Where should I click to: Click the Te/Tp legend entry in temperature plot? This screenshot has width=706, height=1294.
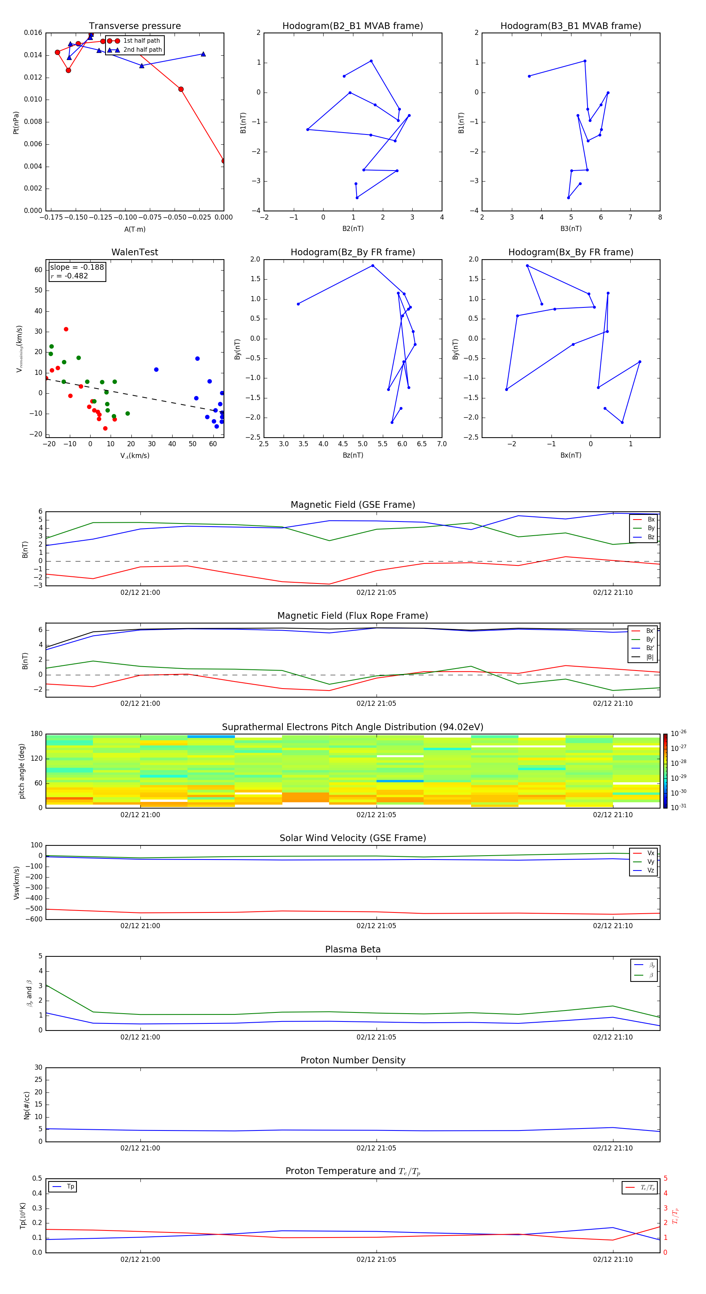[640, 1187]
